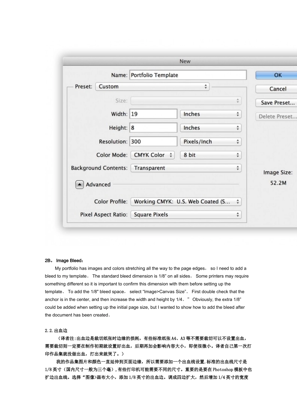Click the OK button

(x=277, y=75)
